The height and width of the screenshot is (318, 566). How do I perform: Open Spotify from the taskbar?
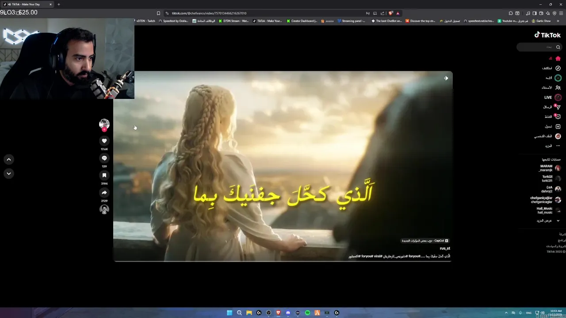tap(307, 313)
